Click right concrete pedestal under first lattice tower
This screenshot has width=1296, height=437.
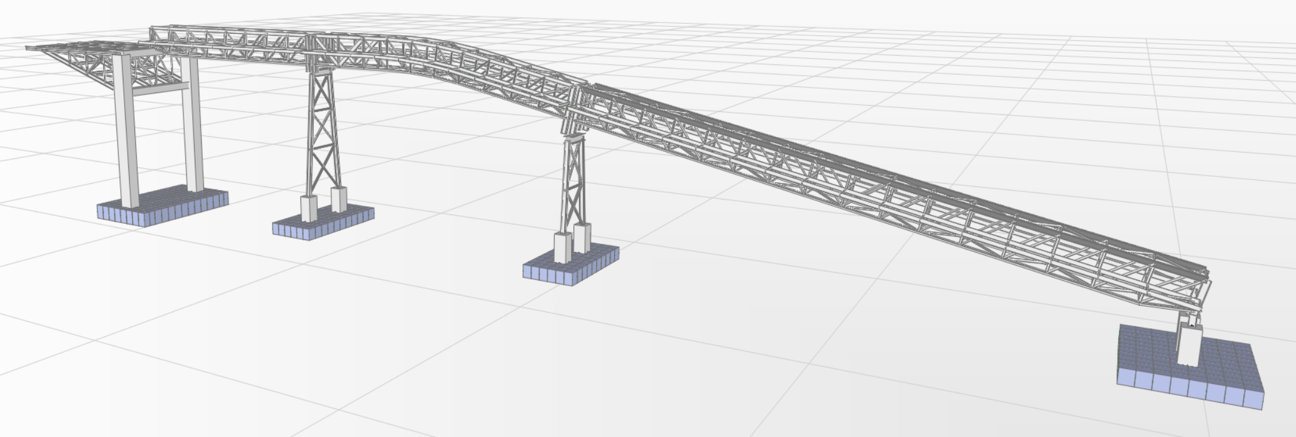(339, 199)
